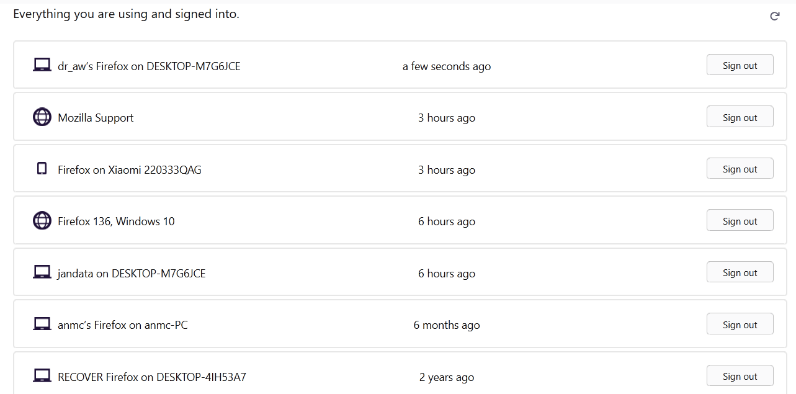This screenshot has width=796, height=394.
Task: Click laptop icon for anmc-PC entry
Action: coord(42,325)
